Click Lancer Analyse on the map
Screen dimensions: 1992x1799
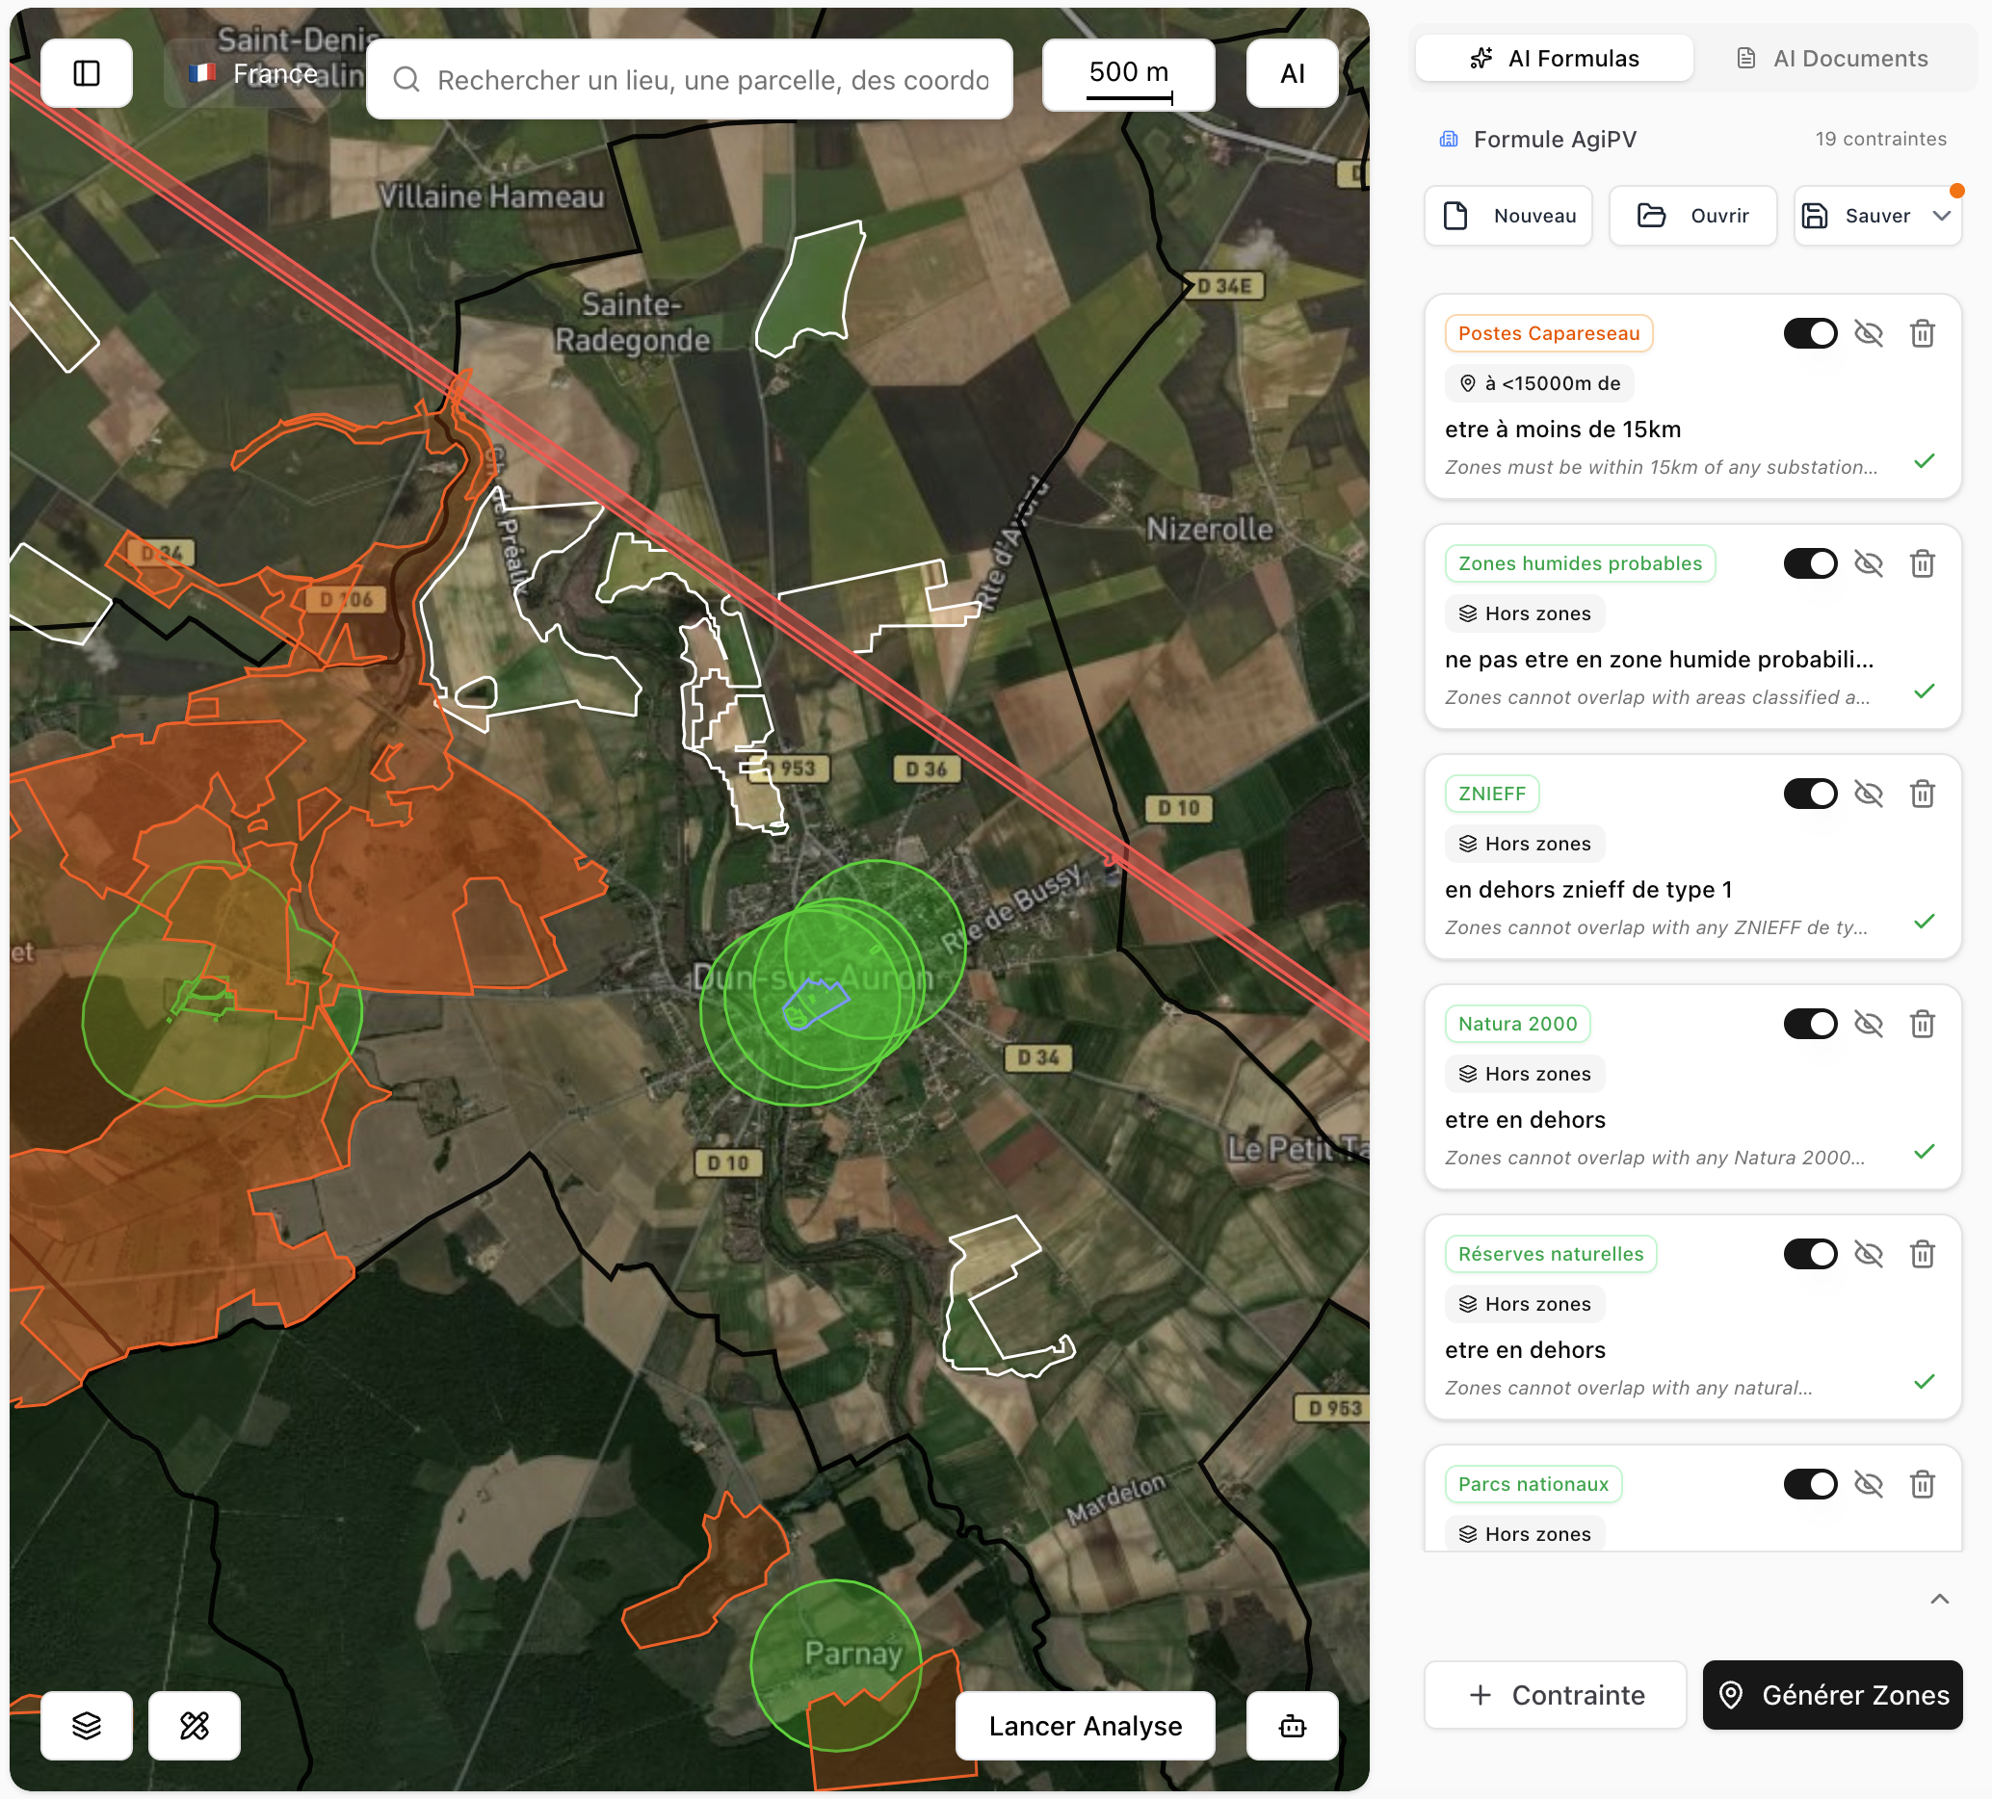pyautogui.click(x=1085, y=1725)
